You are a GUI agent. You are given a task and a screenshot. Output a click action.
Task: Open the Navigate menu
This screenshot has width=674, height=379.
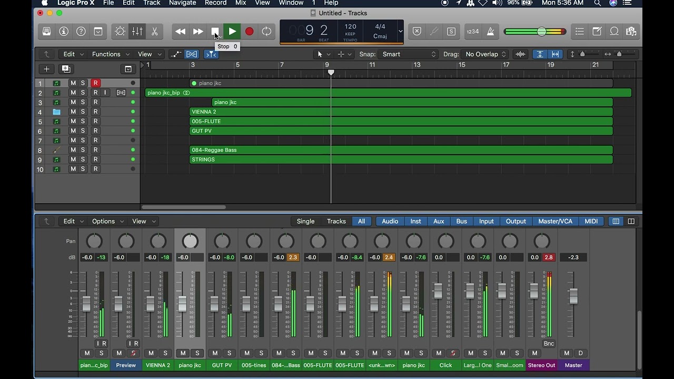(x=182, y=3)
